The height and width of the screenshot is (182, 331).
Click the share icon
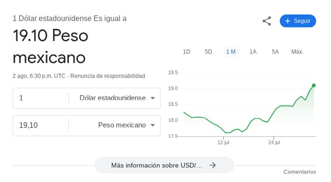tap(267, 21)
